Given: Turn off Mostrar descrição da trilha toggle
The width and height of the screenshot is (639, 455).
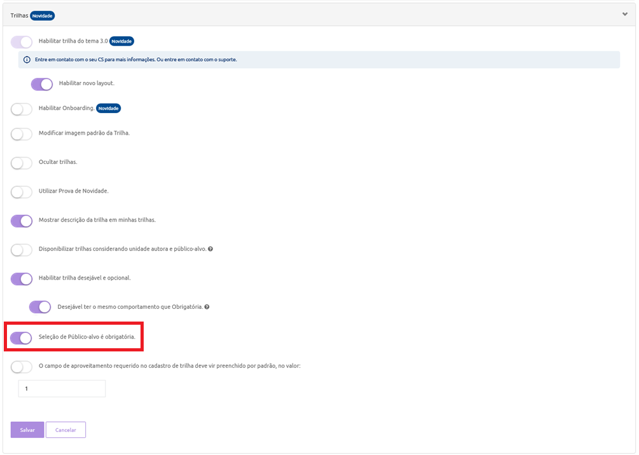Looking at the screenshot, I should click(x=22, y=221).
